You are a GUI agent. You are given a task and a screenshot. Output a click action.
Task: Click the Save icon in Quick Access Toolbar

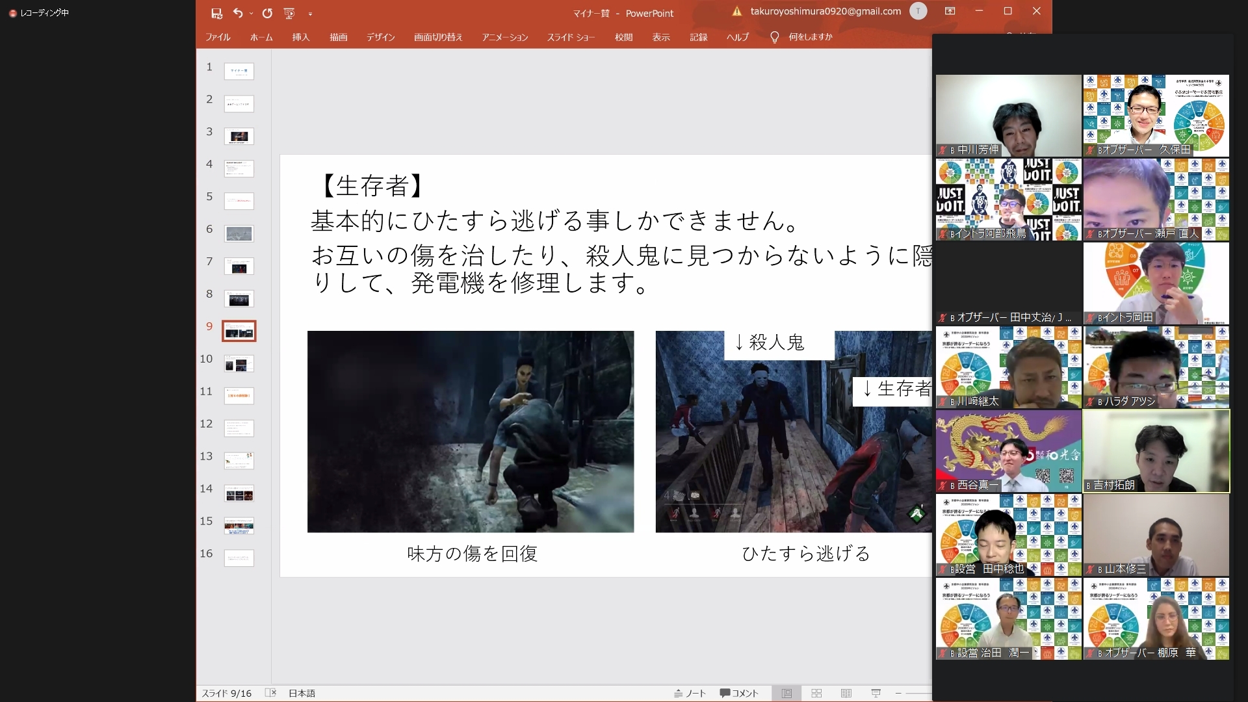tap(217, 13)
